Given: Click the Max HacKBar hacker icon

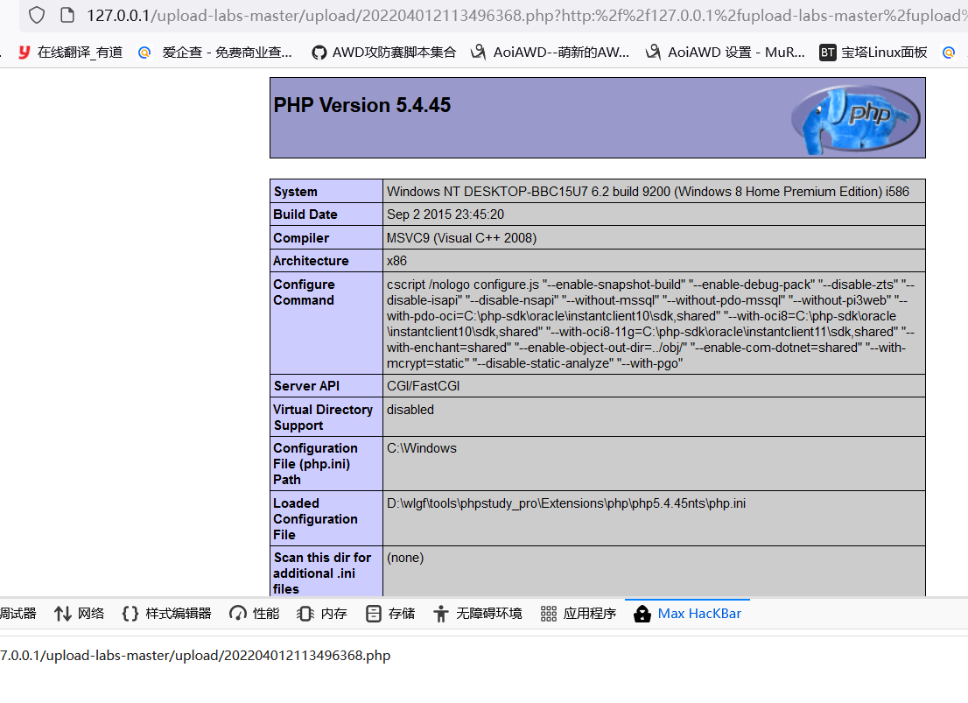Looking at the screenshot, I should pyautogui.click(x=642, y=614).
